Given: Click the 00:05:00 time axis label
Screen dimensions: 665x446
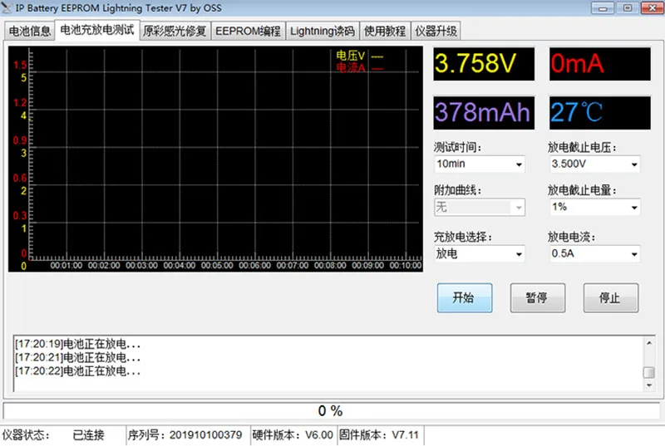Looking at the screenshot, I should [x=217, y=266].
